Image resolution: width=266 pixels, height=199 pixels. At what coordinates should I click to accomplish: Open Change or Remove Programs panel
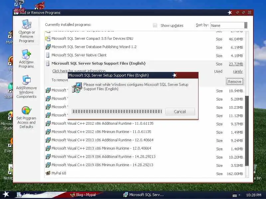coord(27,31)
